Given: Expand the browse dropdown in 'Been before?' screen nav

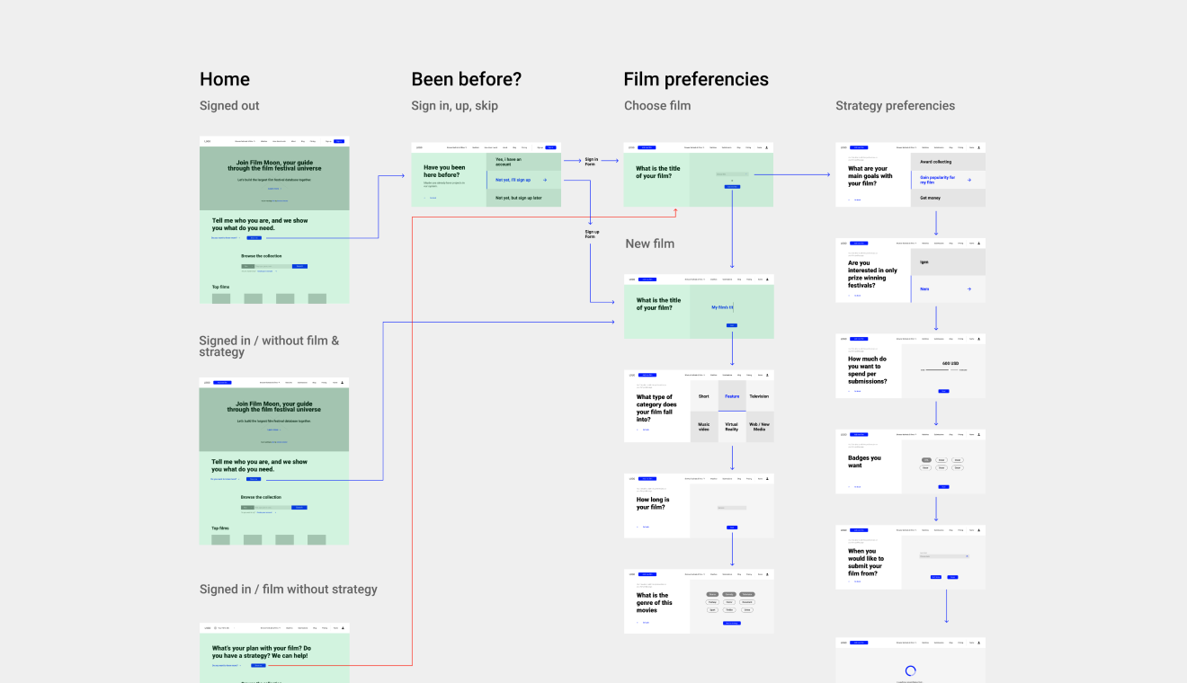Looking at the screenshot, I should [458, 147].
